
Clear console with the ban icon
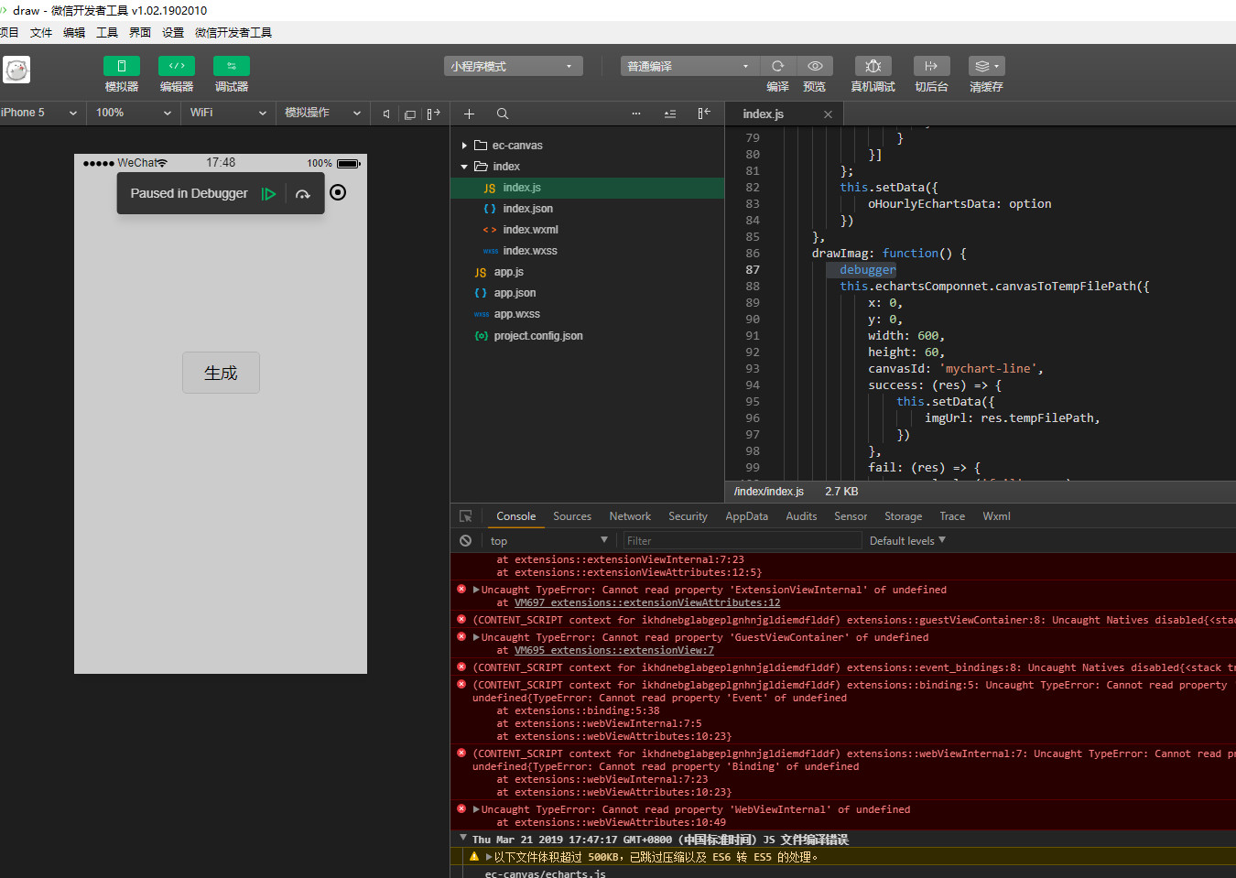(x=466, y=541)
